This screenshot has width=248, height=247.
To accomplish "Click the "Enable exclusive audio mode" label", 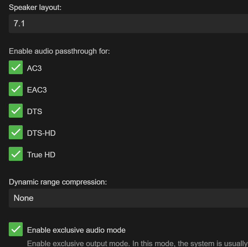I will (76, 230).
